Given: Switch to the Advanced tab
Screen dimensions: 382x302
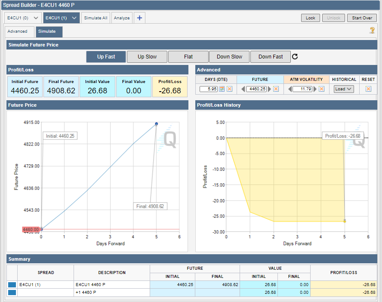Looking at the screenshot, I should point(18,31).
